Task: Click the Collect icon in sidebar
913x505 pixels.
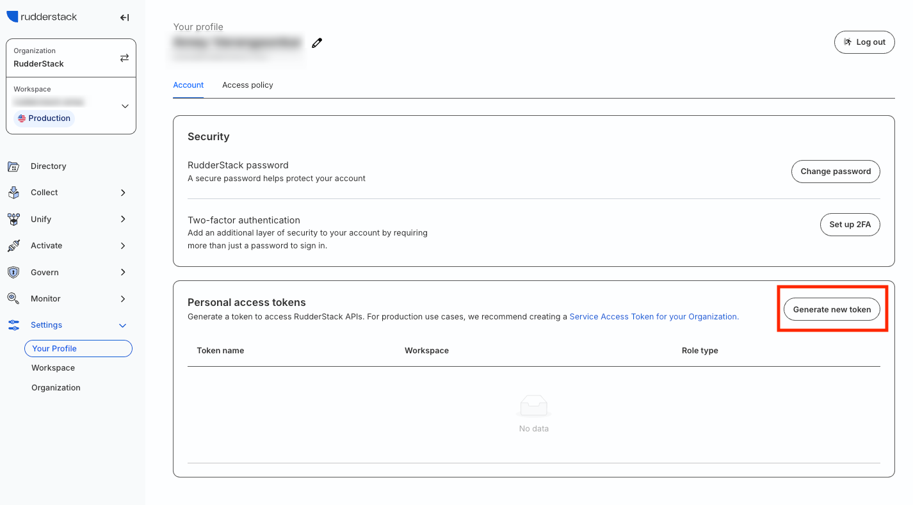Action: pyautogui.click(x=13, y=193)
